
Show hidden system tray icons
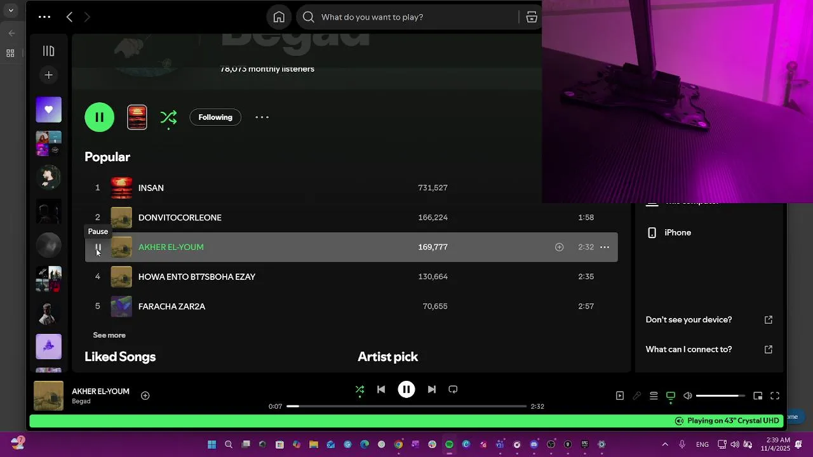coord(665,444)
